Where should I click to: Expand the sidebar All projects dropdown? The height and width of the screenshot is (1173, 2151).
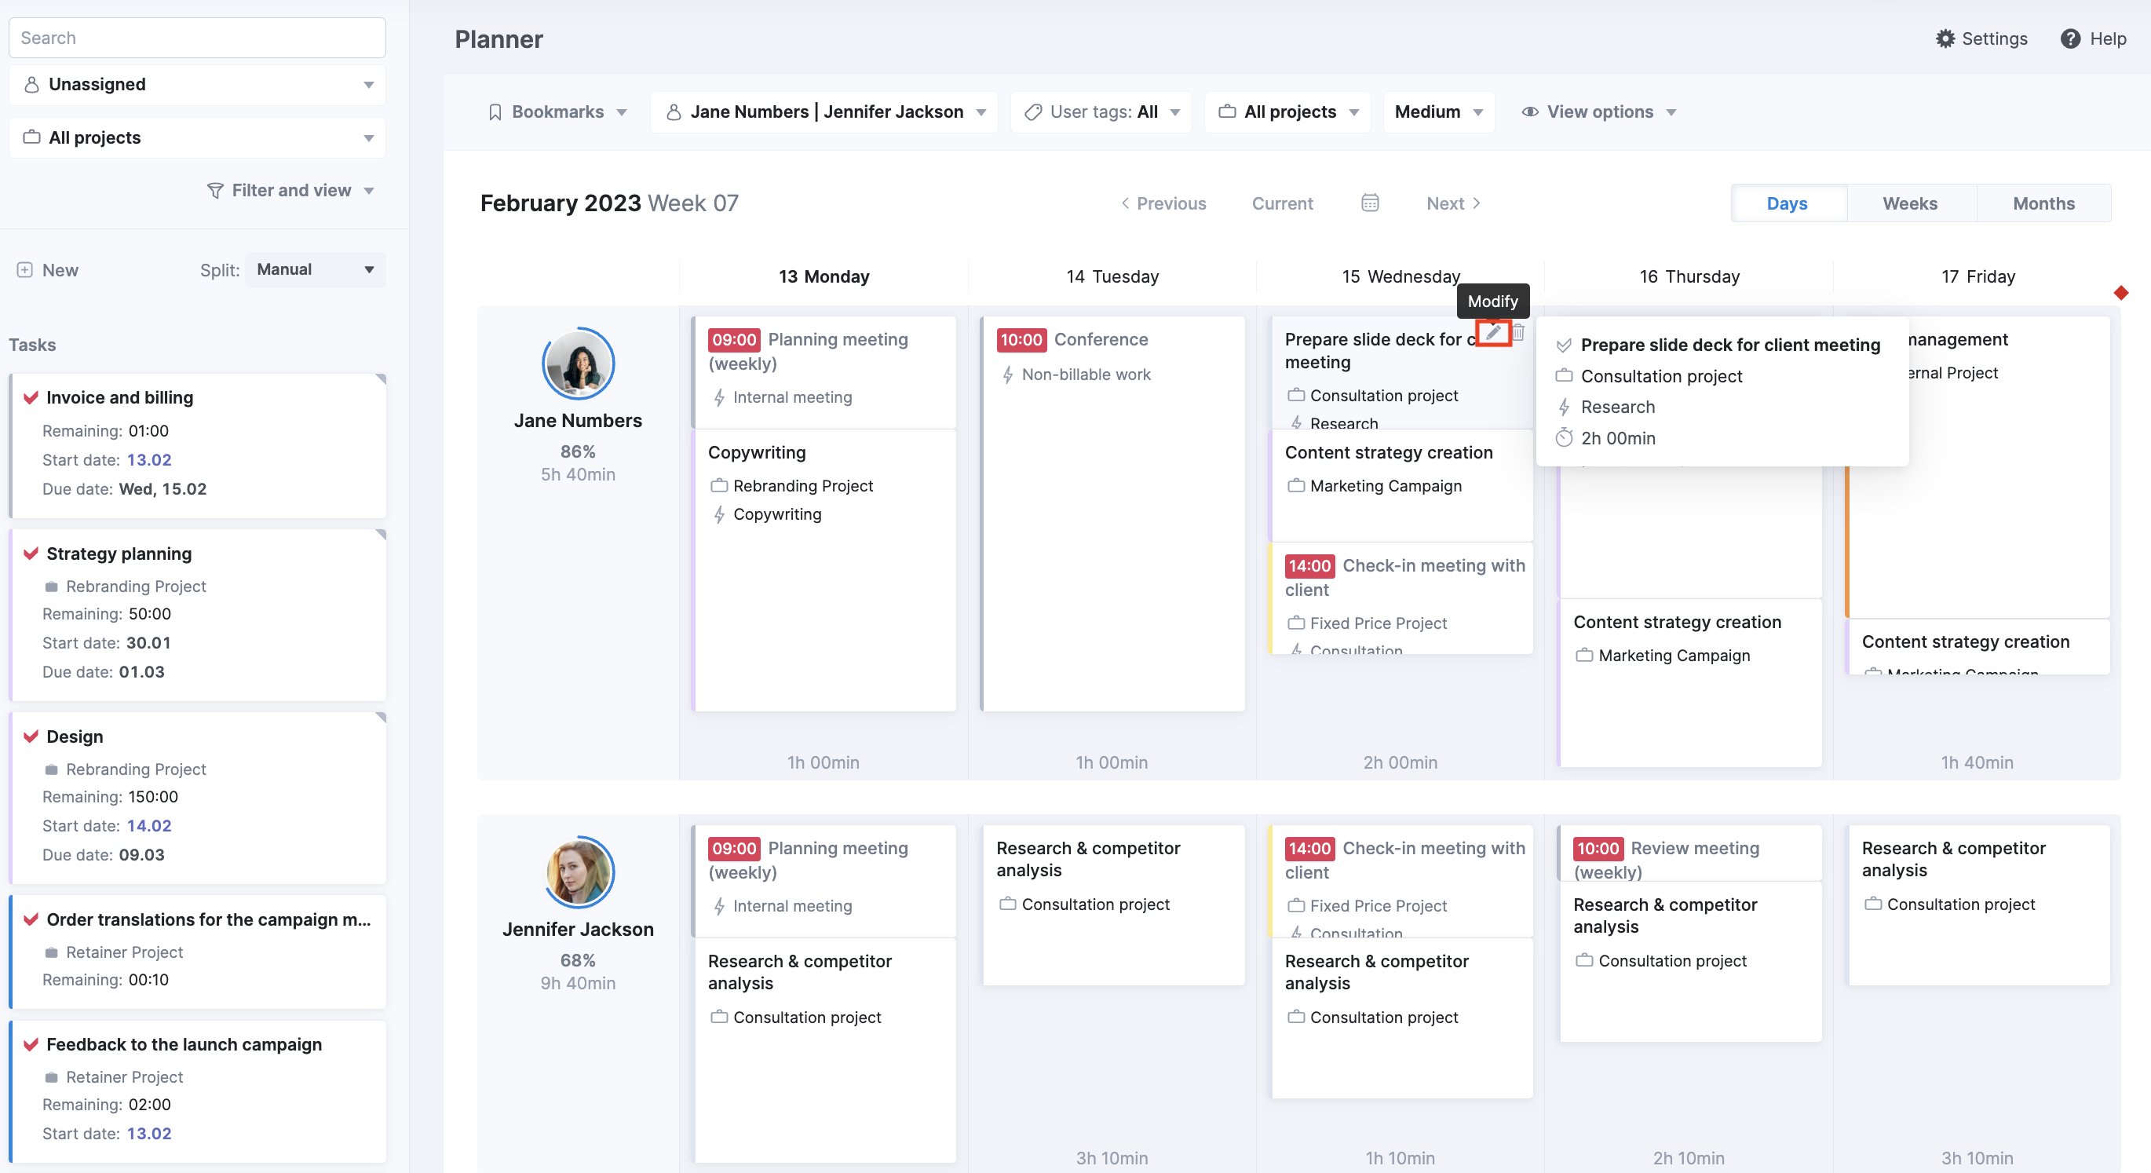197,137
